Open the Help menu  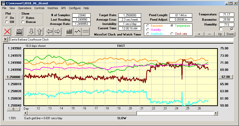[x=86, y=8]
